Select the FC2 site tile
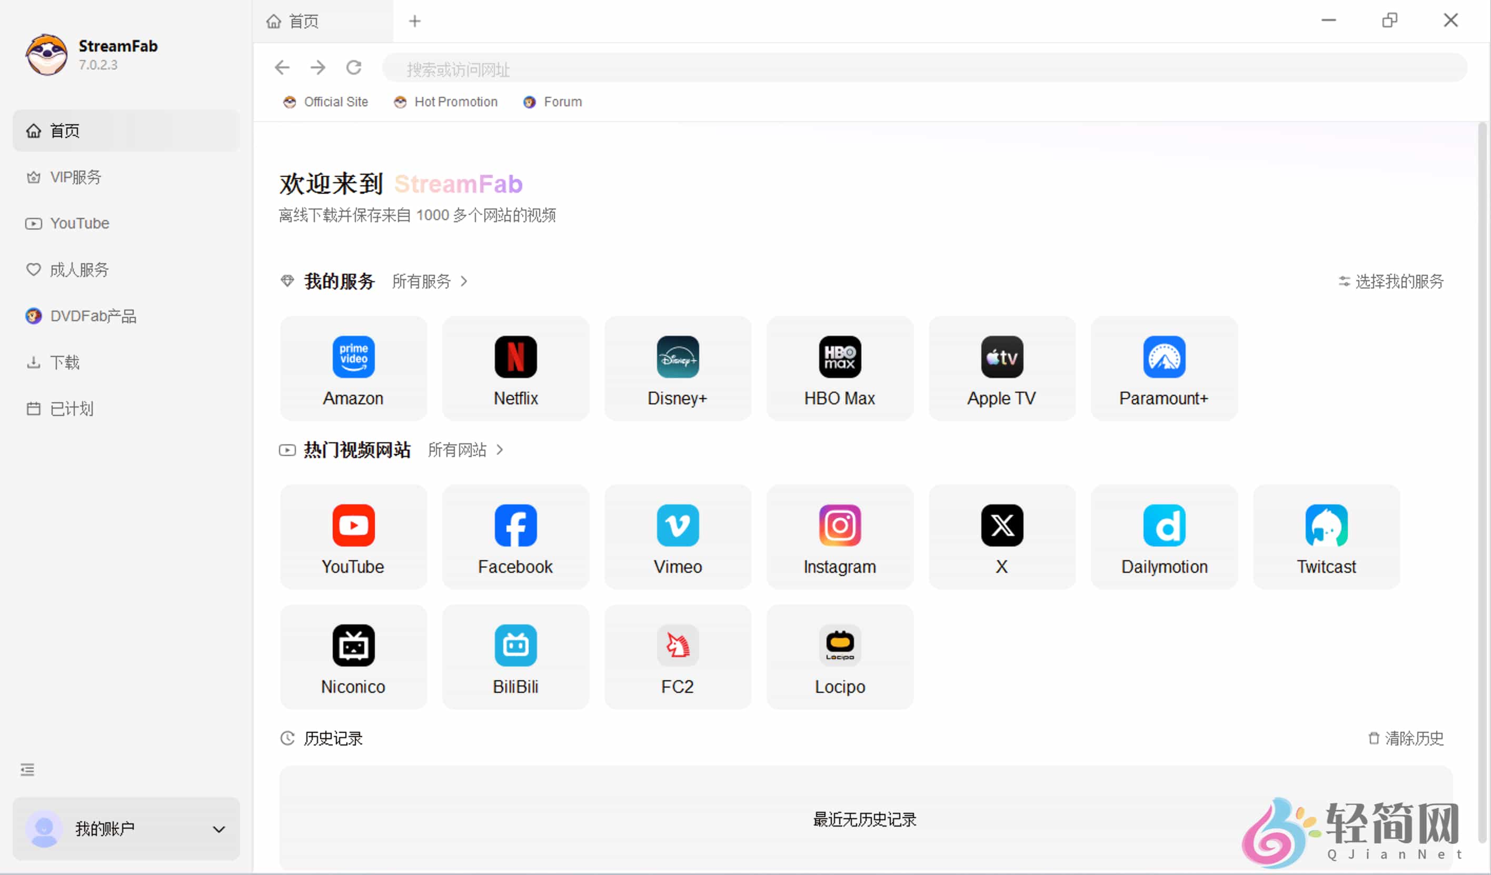 [x=678, y=657]
